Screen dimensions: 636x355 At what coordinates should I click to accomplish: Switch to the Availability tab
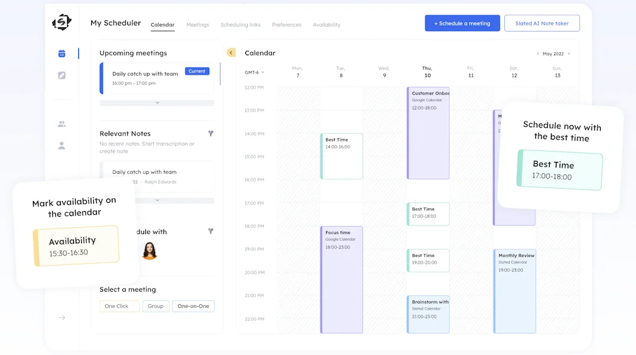(x=326, y=25)
